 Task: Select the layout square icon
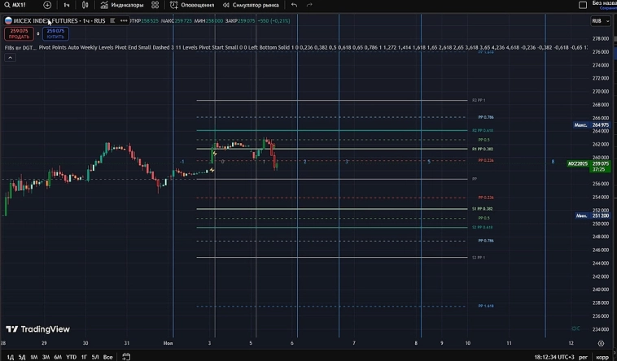[583, 5]
